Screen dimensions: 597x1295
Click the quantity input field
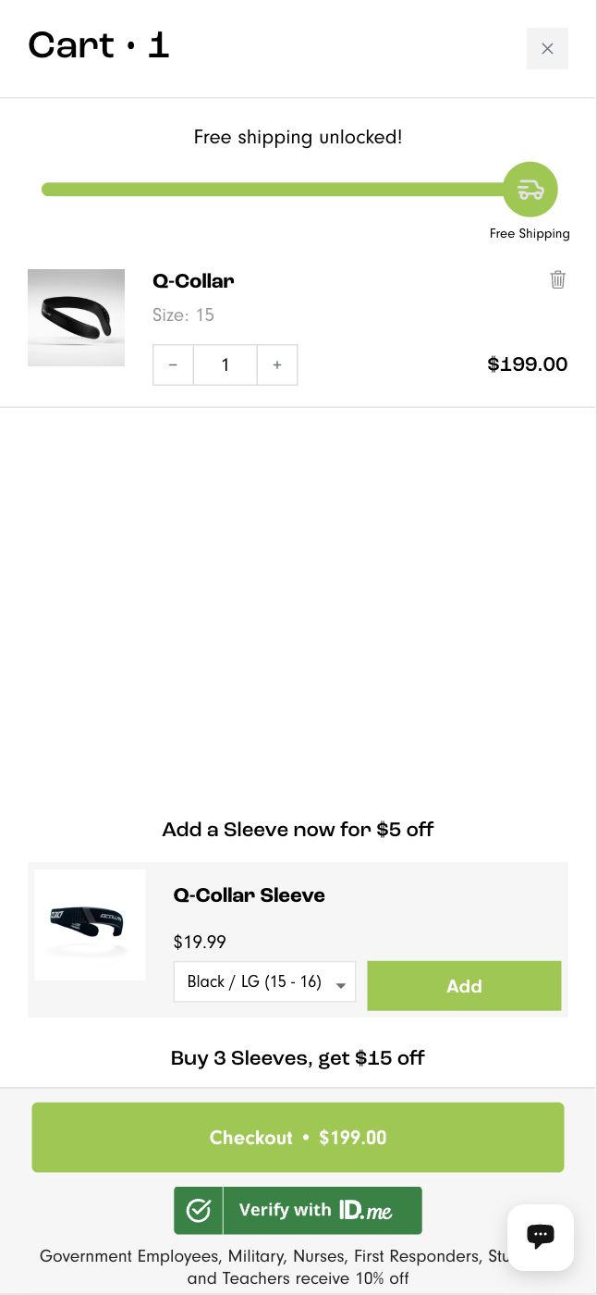[x=225, y=364]
